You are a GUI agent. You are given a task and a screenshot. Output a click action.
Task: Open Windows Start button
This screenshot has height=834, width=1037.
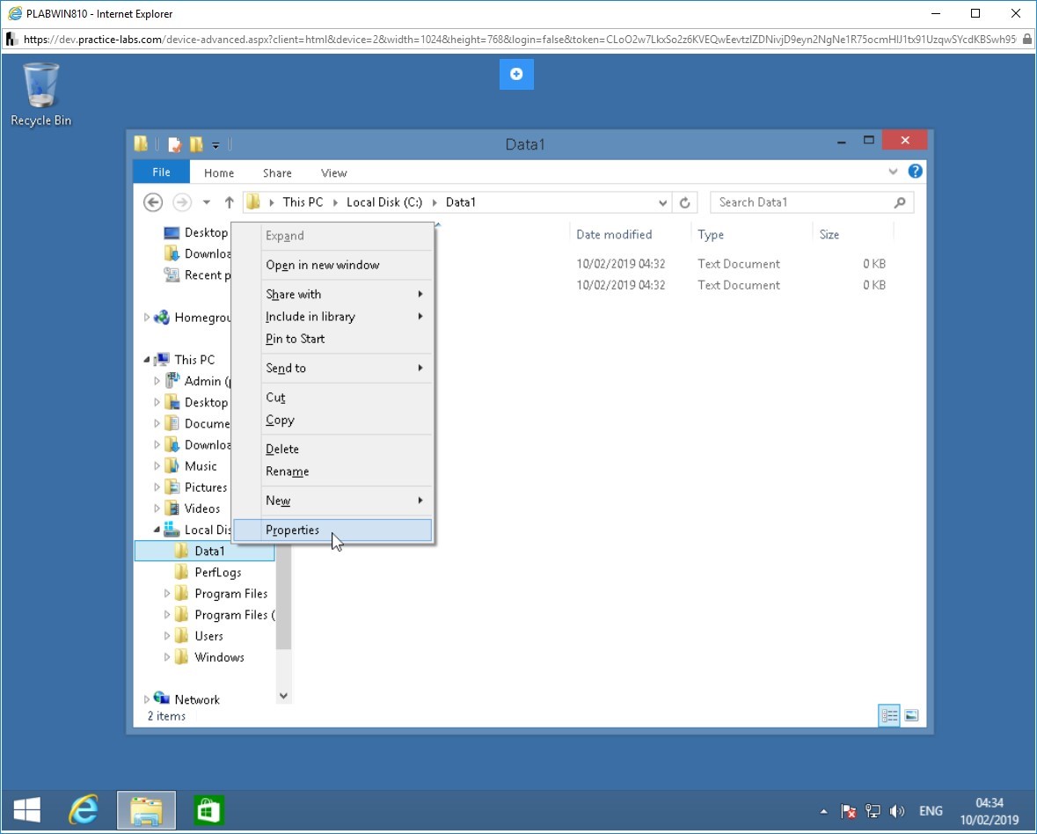[x=27, y=810]
